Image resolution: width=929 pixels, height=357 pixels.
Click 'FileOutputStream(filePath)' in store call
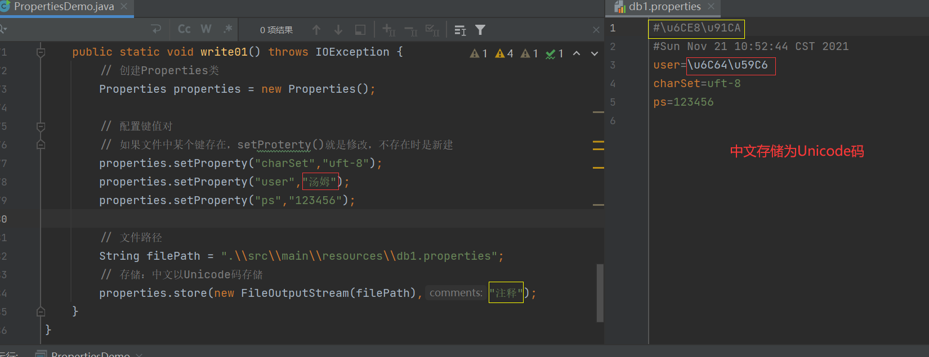coord(328,293)
